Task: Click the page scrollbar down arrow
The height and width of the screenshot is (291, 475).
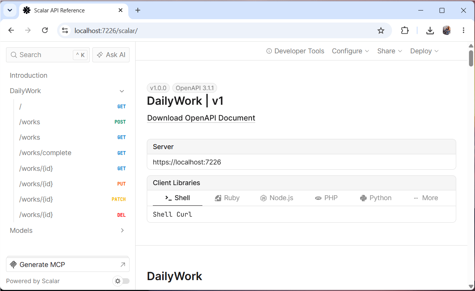Action: (x=471, y=286)
